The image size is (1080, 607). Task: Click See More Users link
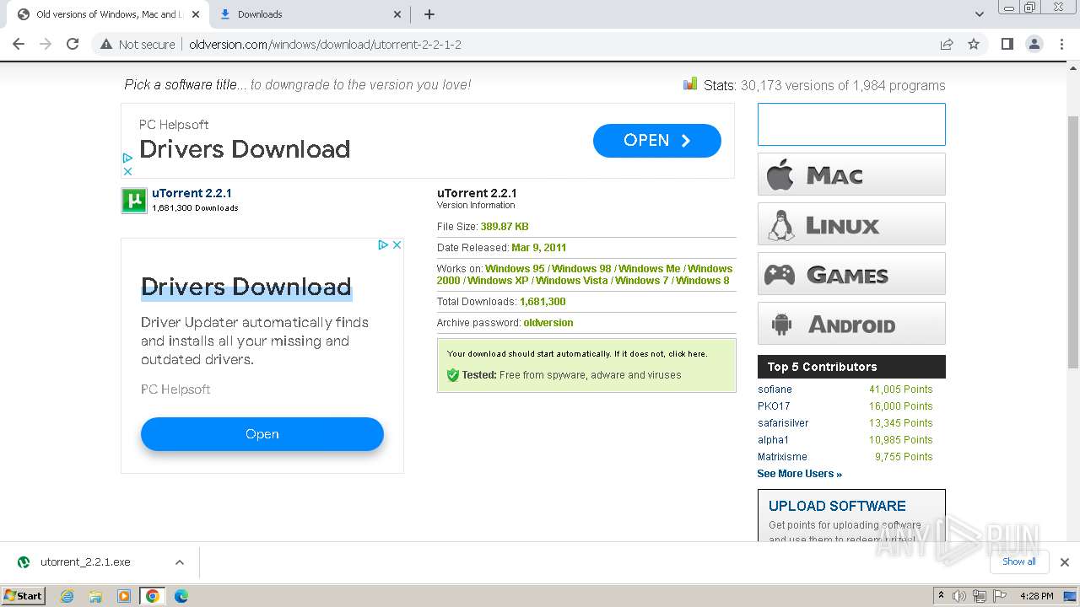(x=800, y=474)
